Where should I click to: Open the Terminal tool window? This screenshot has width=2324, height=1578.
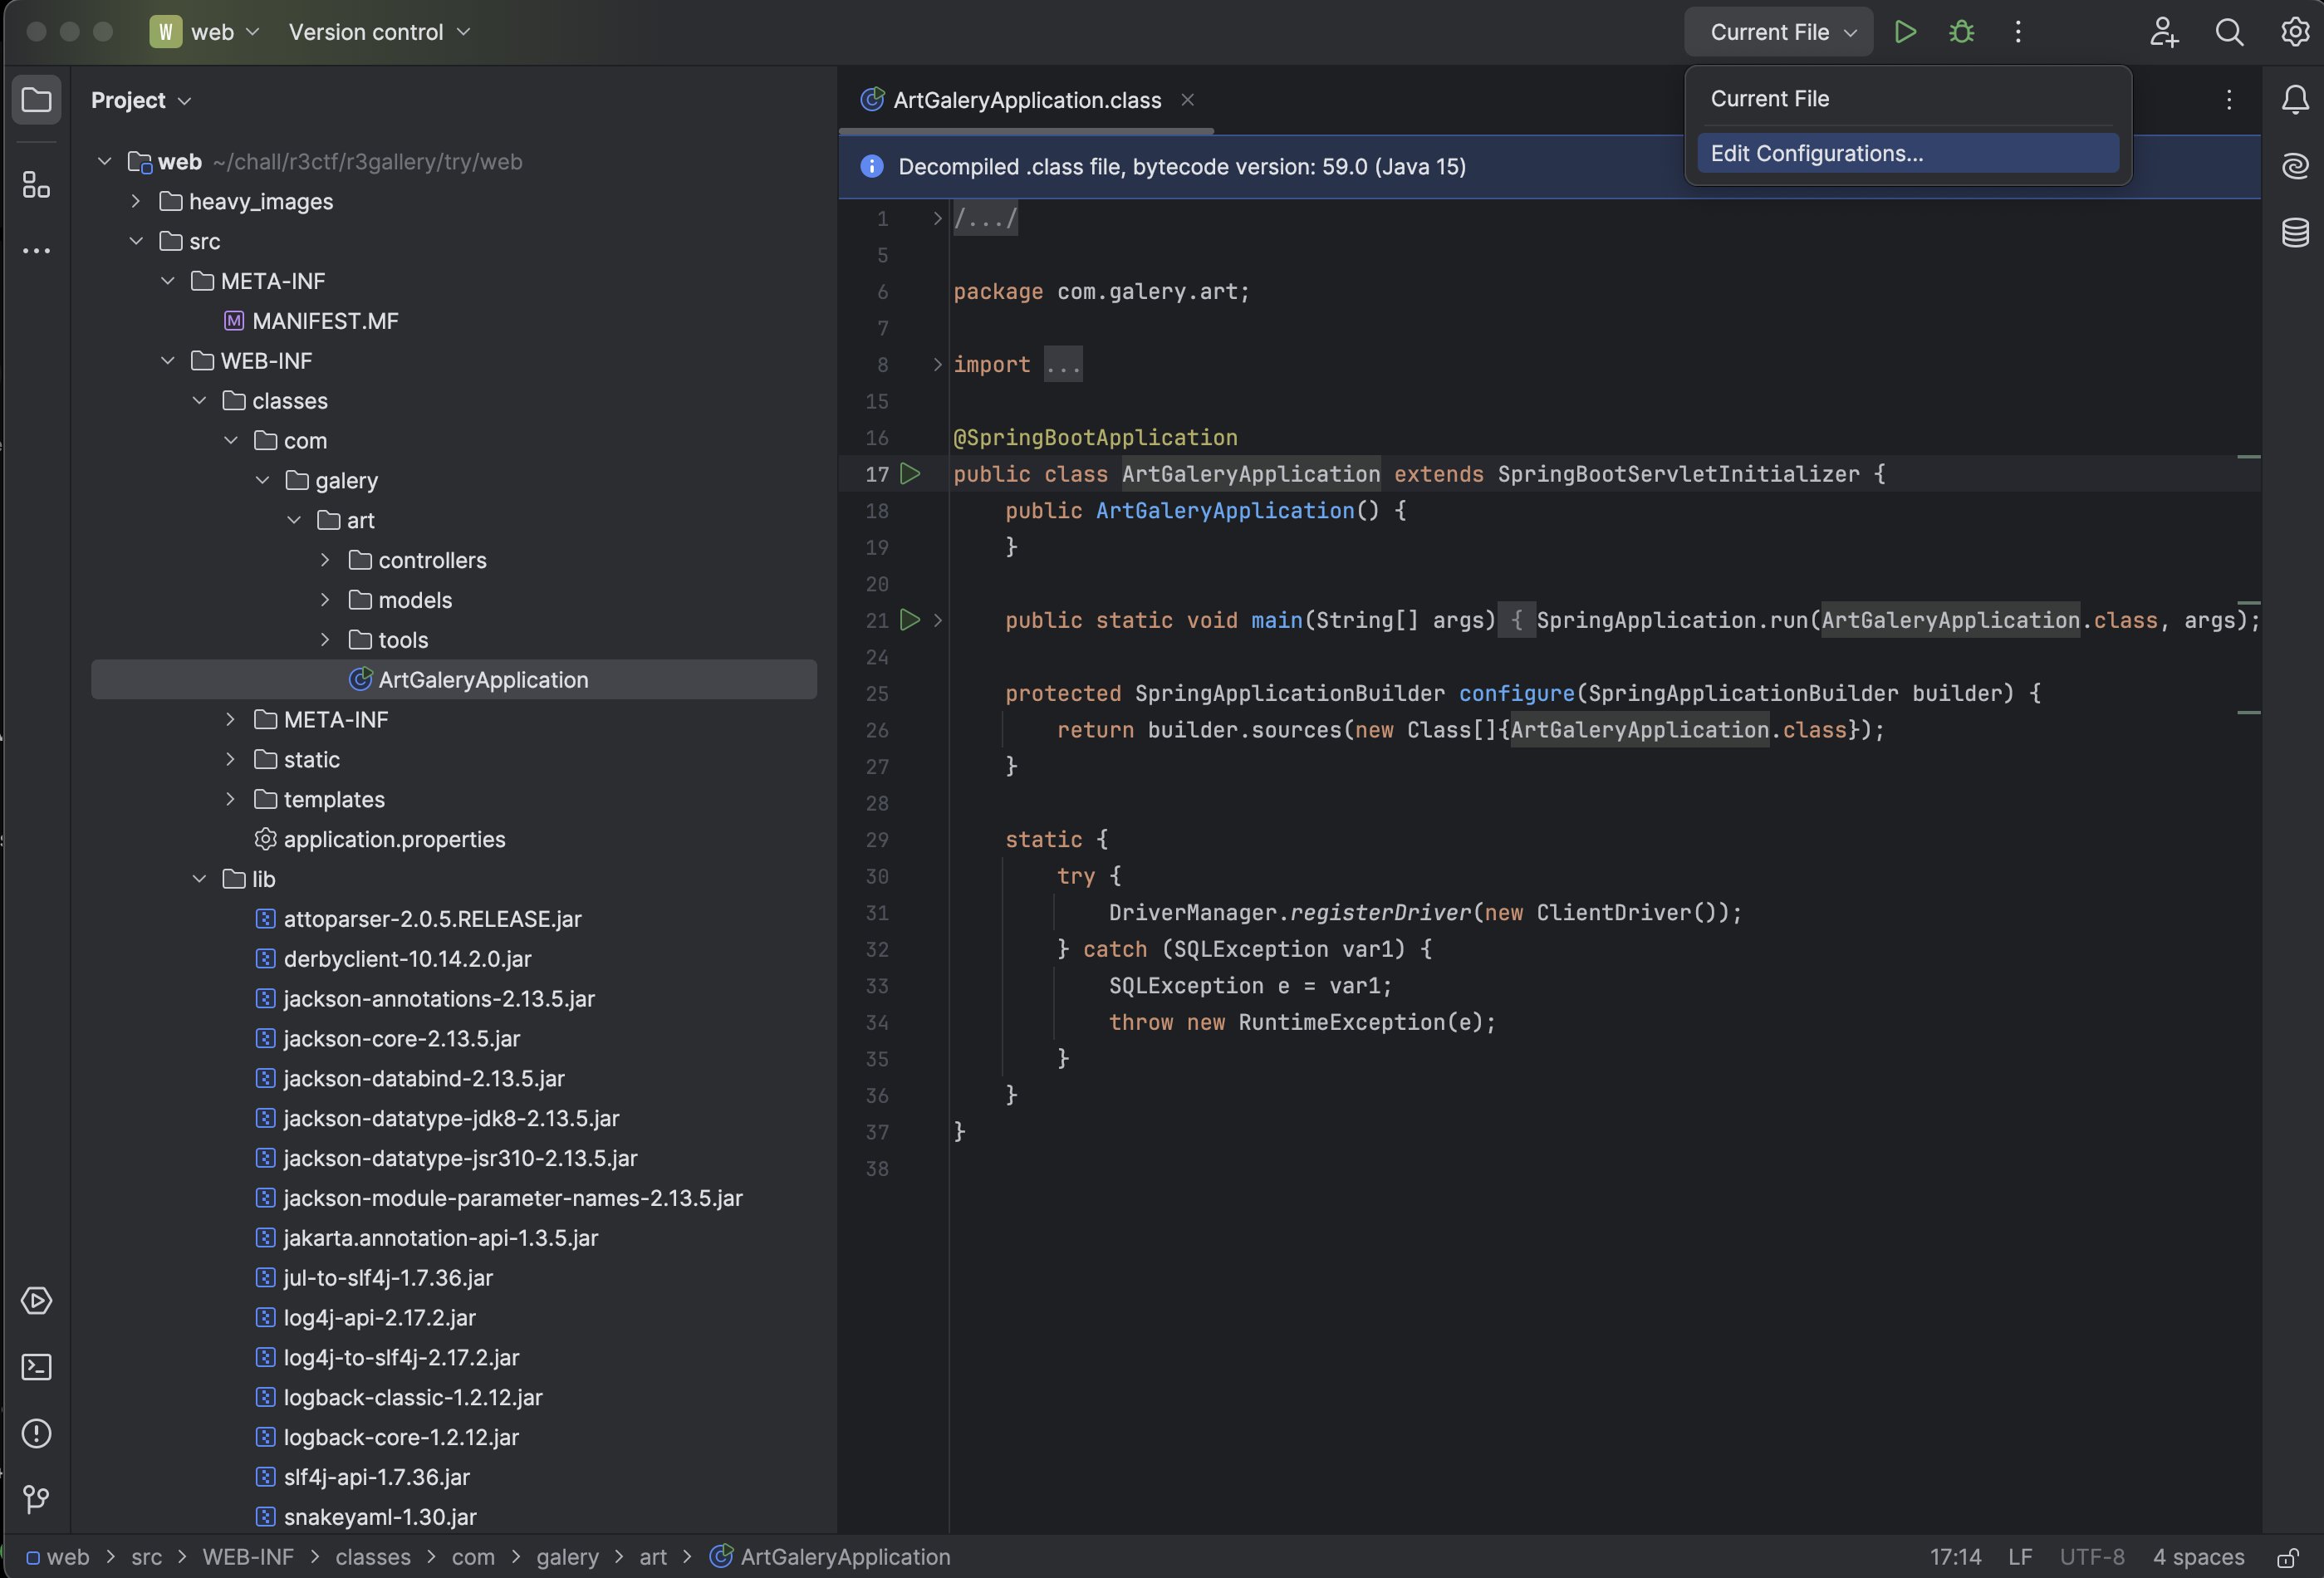click(x=36, y=1367)
